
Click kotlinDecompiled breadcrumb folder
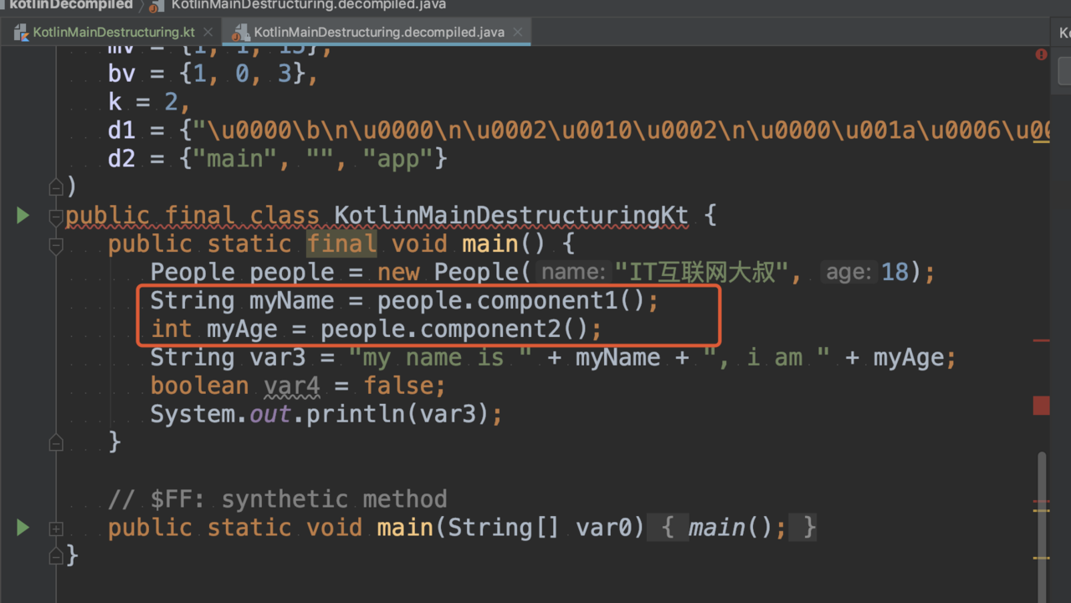click(71, 5)
